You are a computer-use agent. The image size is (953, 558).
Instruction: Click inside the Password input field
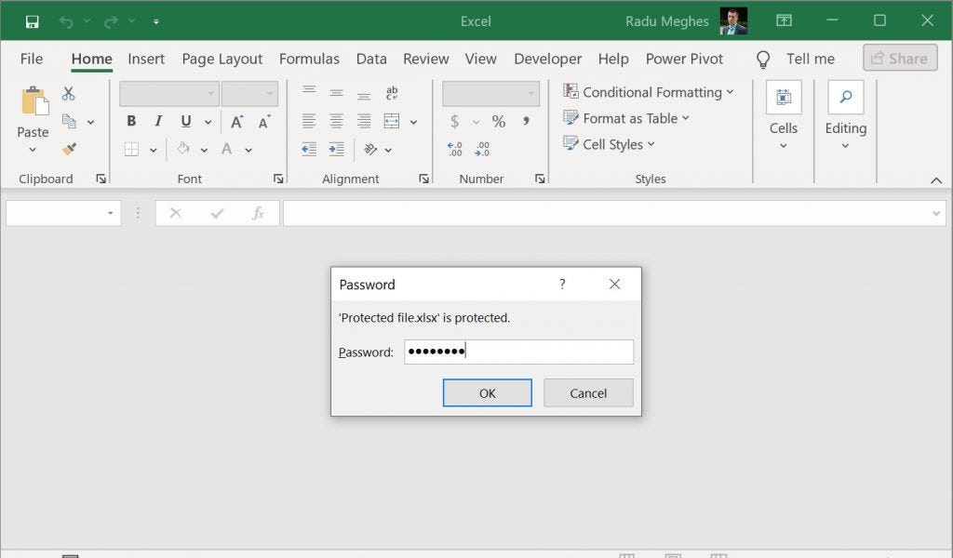(518, 352)
